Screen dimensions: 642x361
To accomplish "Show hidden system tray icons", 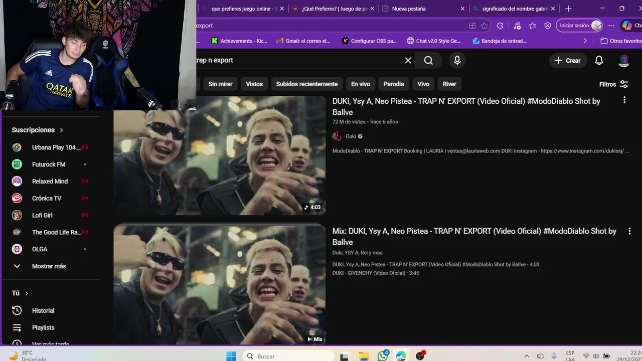I will point(526,356).
